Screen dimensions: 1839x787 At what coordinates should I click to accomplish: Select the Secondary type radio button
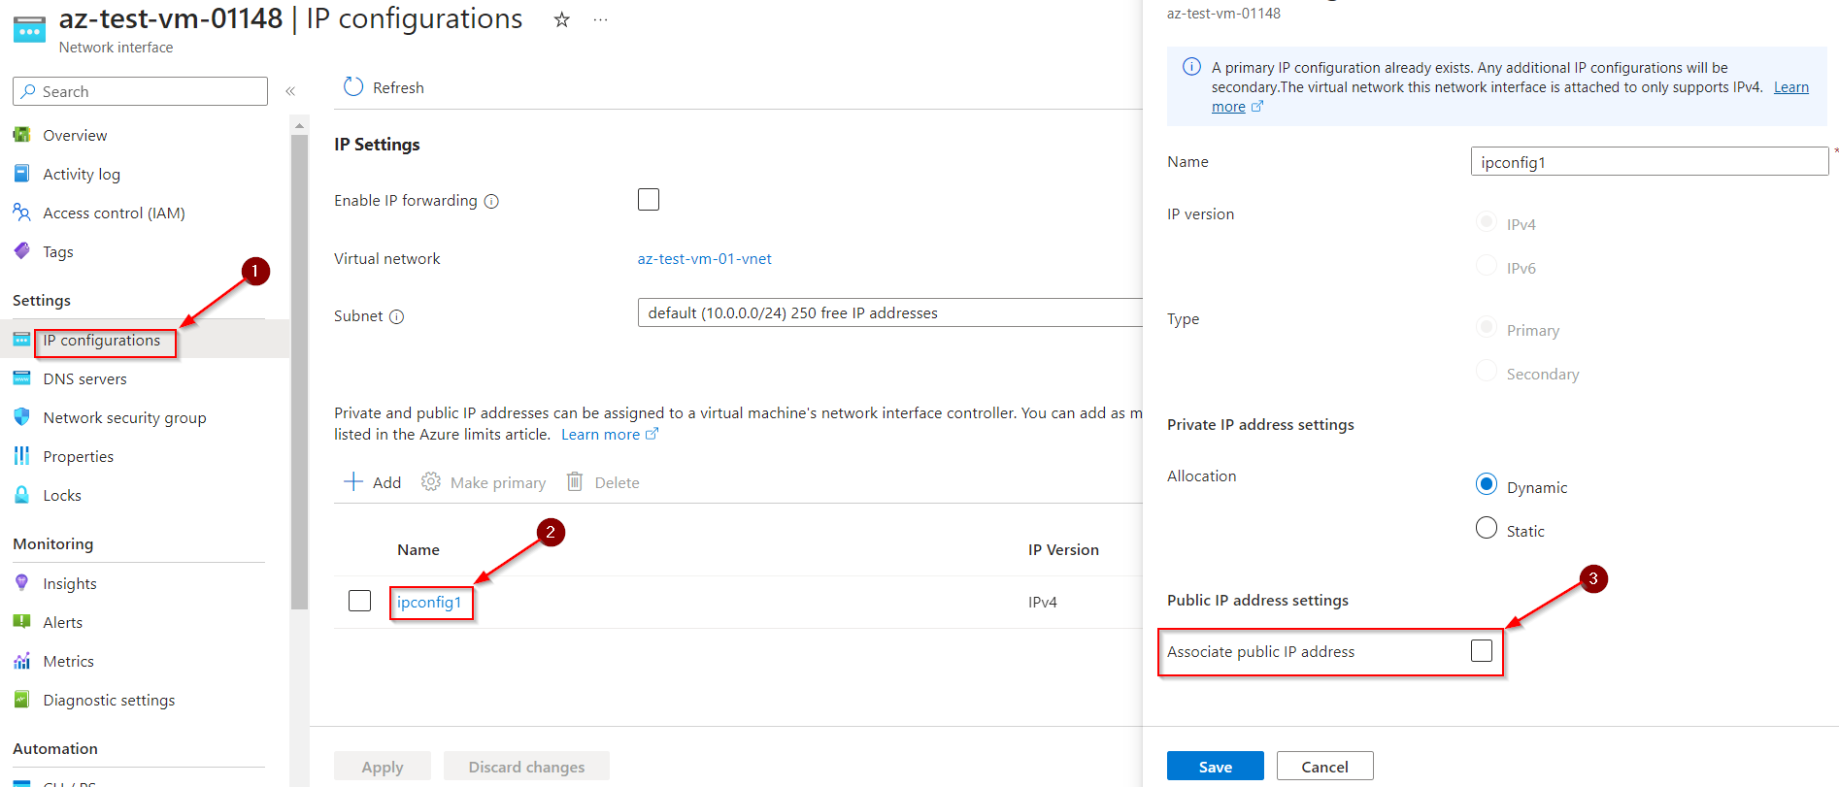(1486, 372)
